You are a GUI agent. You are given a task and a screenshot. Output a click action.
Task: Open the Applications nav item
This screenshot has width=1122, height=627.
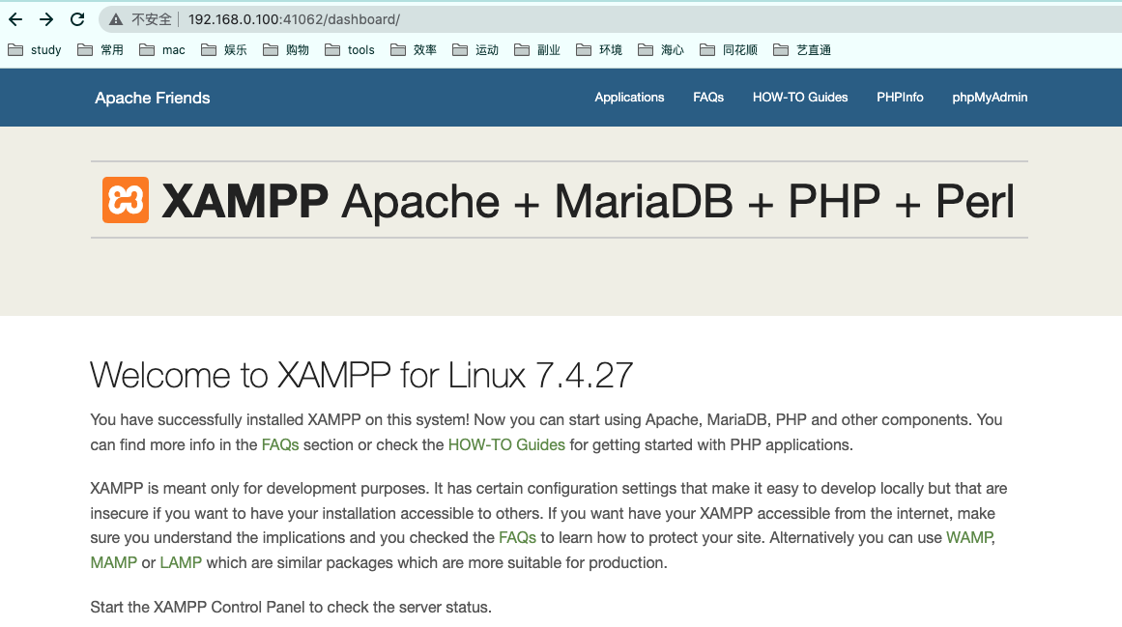coord(629,98)
